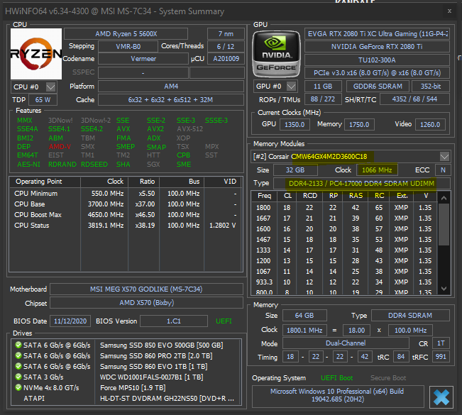Click the HL-DT-ST DVDRAM drive entry
462x415 pixels.
click(167, 399)
